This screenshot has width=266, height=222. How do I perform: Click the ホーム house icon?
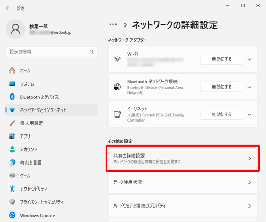pyautogui.click(x=12, y=71)
